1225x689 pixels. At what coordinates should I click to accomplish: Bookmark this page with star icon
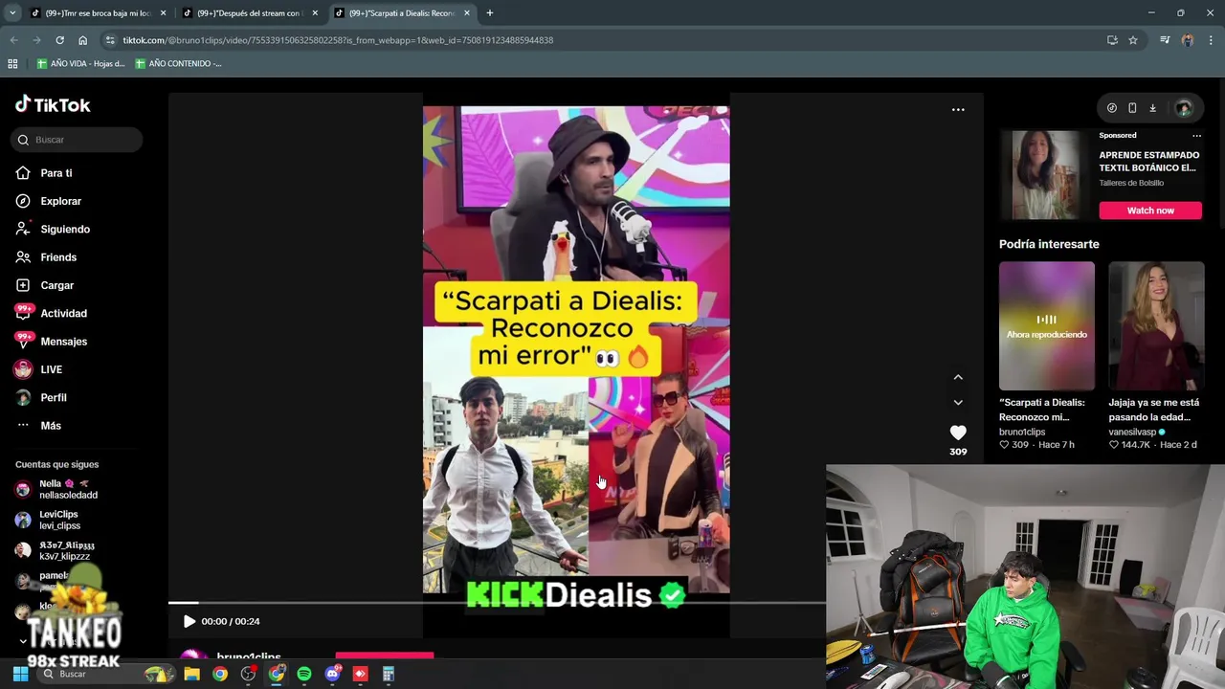coord(1133,40)
